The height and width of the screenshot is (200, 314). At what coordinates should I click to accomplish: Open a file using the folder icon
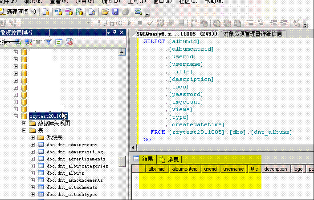point(105,12)
